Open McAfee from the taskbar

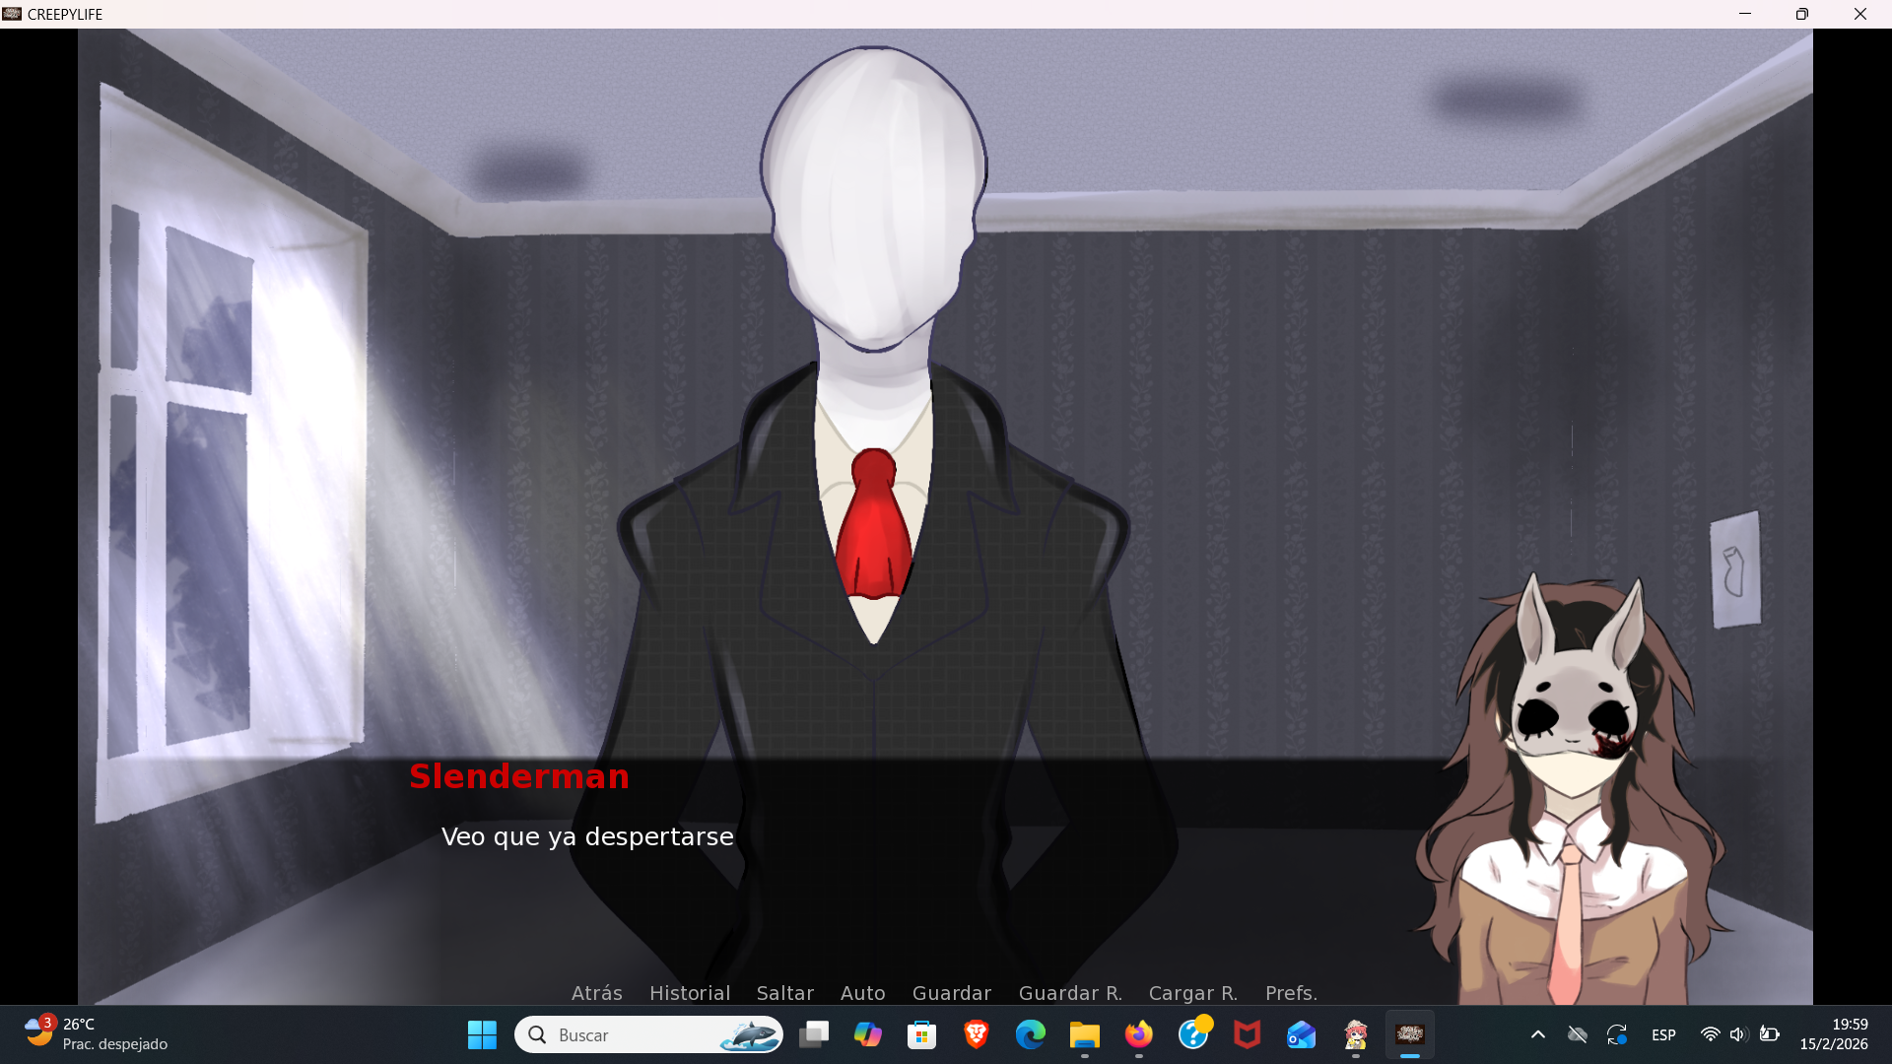(x=1248, y=1034)
